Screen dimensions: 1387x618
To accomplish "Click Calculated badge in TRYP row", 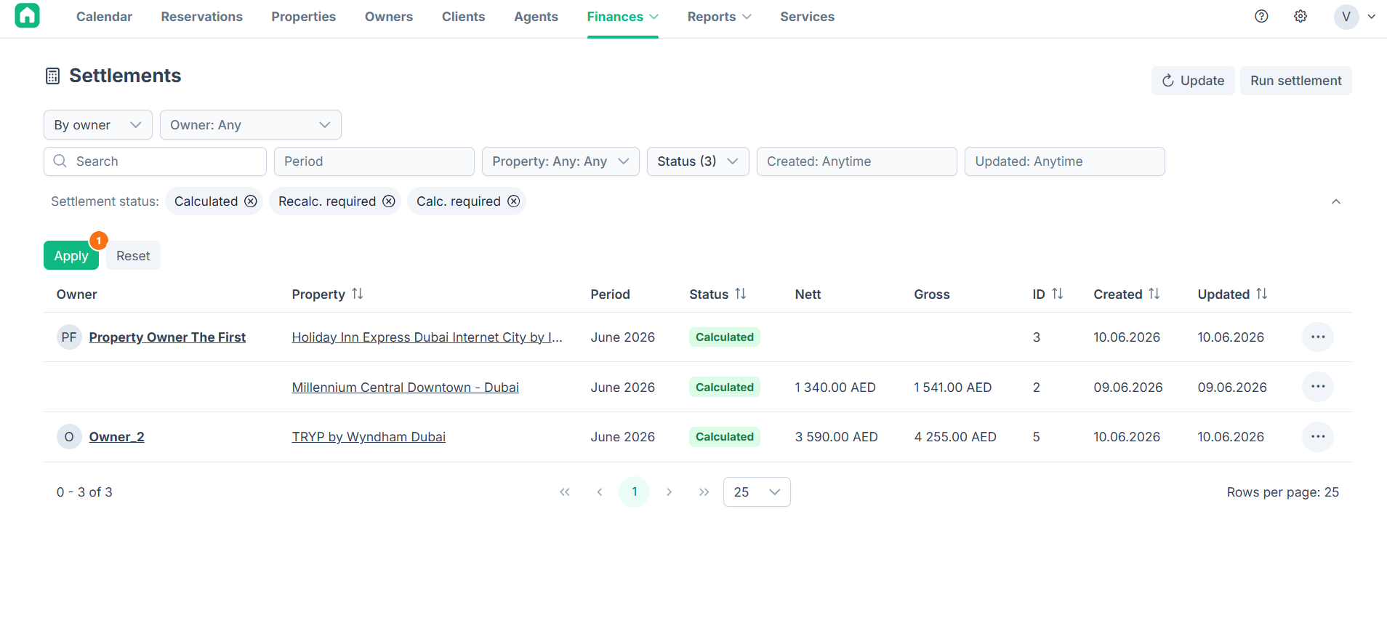I will pos(725,437).
